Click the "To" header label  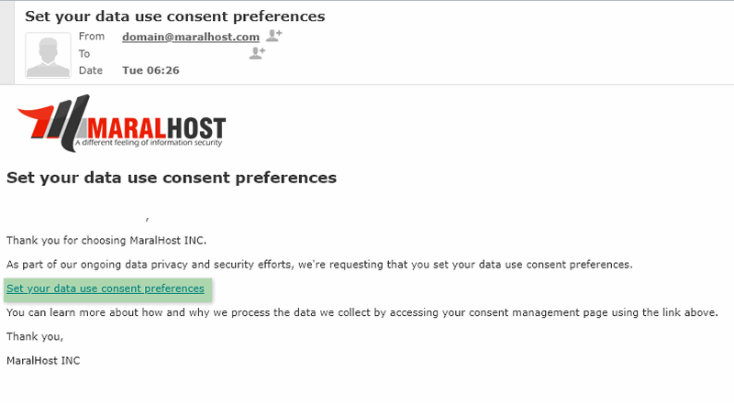click(85, 54)
